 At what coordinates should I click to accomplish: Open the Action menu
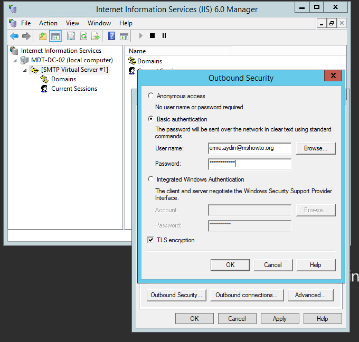point(48,23)
